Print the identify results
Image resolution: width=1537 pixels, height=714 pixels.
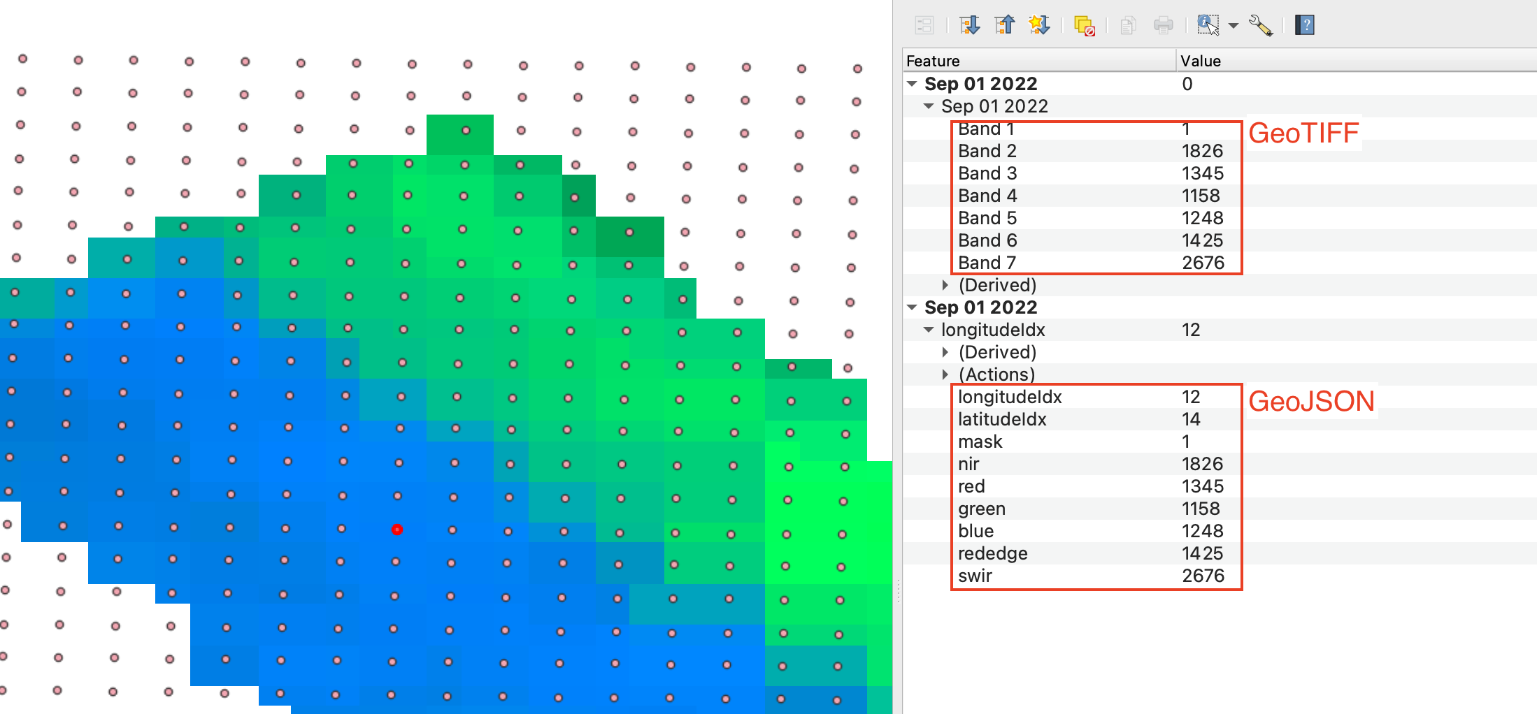(x=1163, y=26)
